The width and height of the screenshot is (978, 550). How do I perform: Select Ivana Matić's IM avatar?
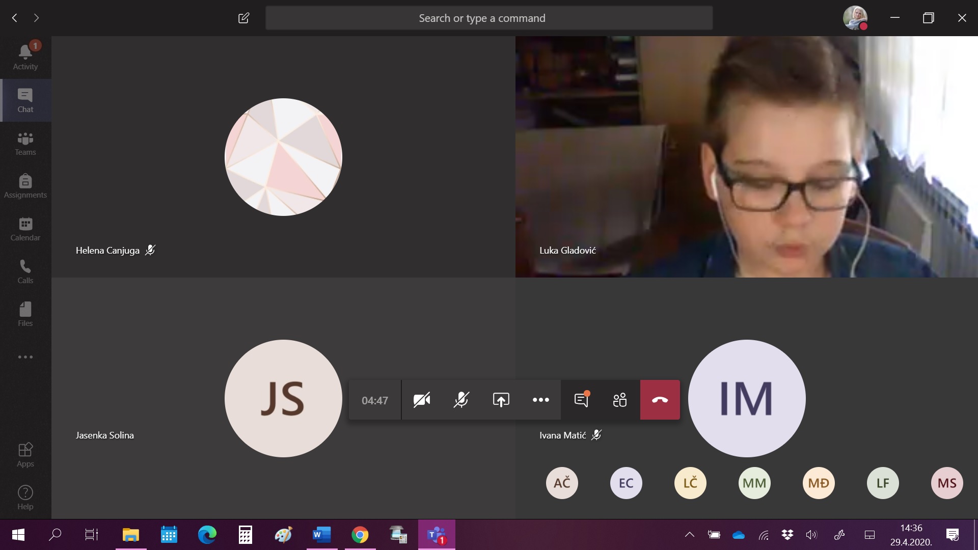coord(747,398)
